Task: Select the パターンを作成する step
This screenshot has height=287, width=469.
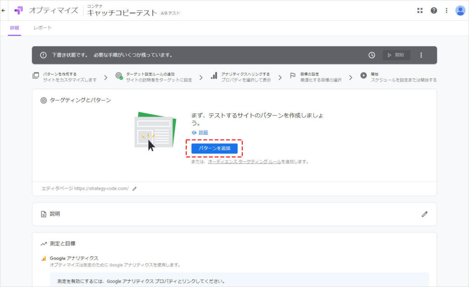Action: 65,77
